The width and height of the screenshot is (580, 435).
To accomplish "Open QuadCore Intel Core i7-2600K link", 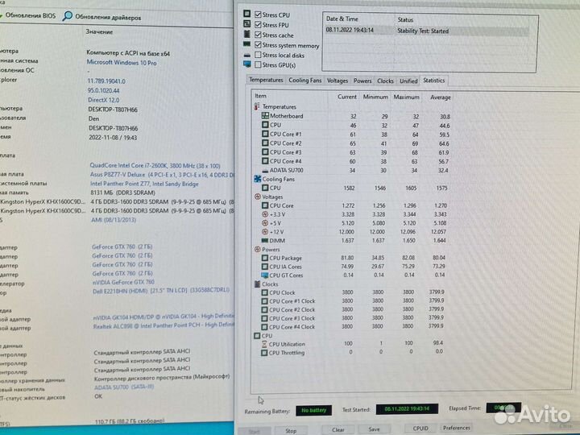I will 155,166.
